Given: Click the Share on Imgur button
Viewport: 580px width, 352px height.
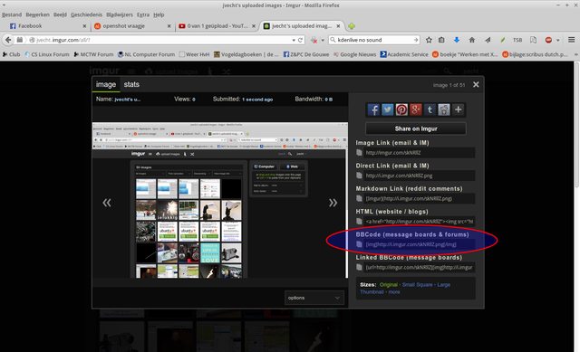Looking at the screenshot, I should [416, 128].
